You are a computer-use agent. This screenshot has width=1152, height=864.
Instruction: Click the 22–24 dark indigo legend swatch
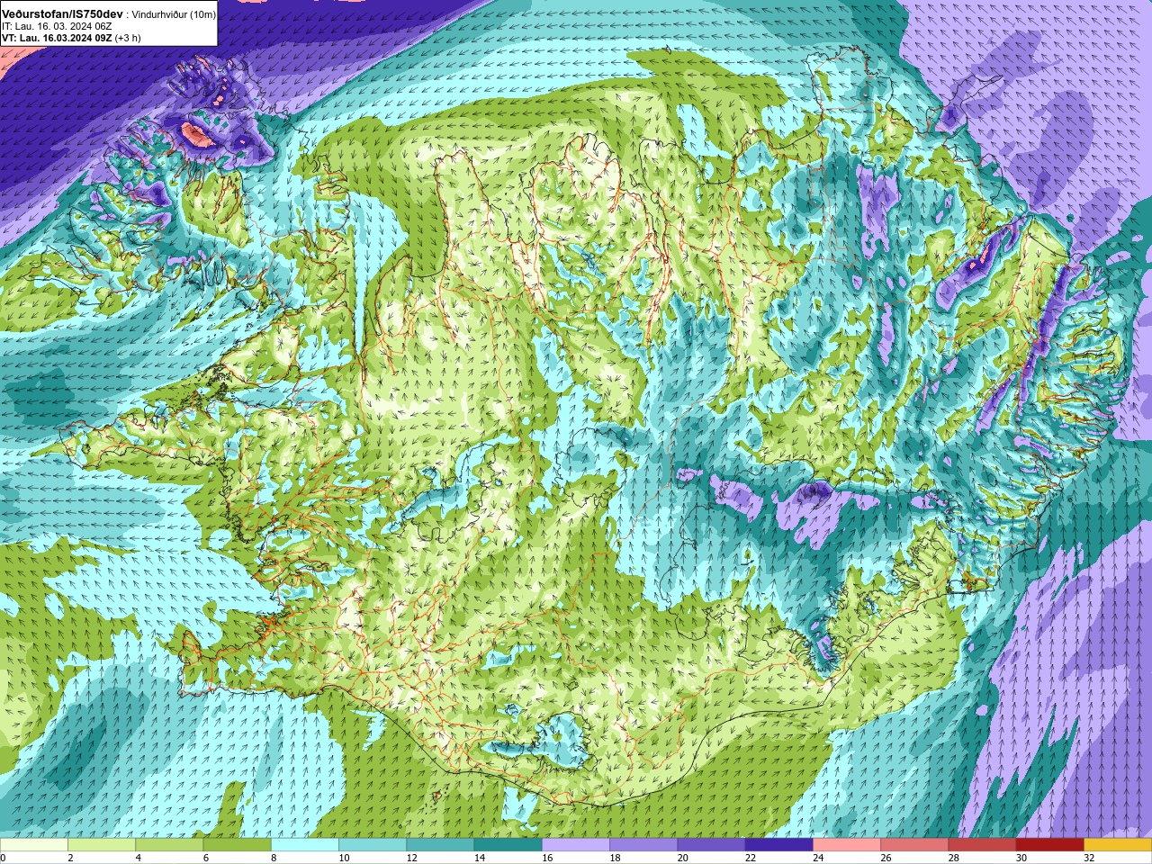779,845
